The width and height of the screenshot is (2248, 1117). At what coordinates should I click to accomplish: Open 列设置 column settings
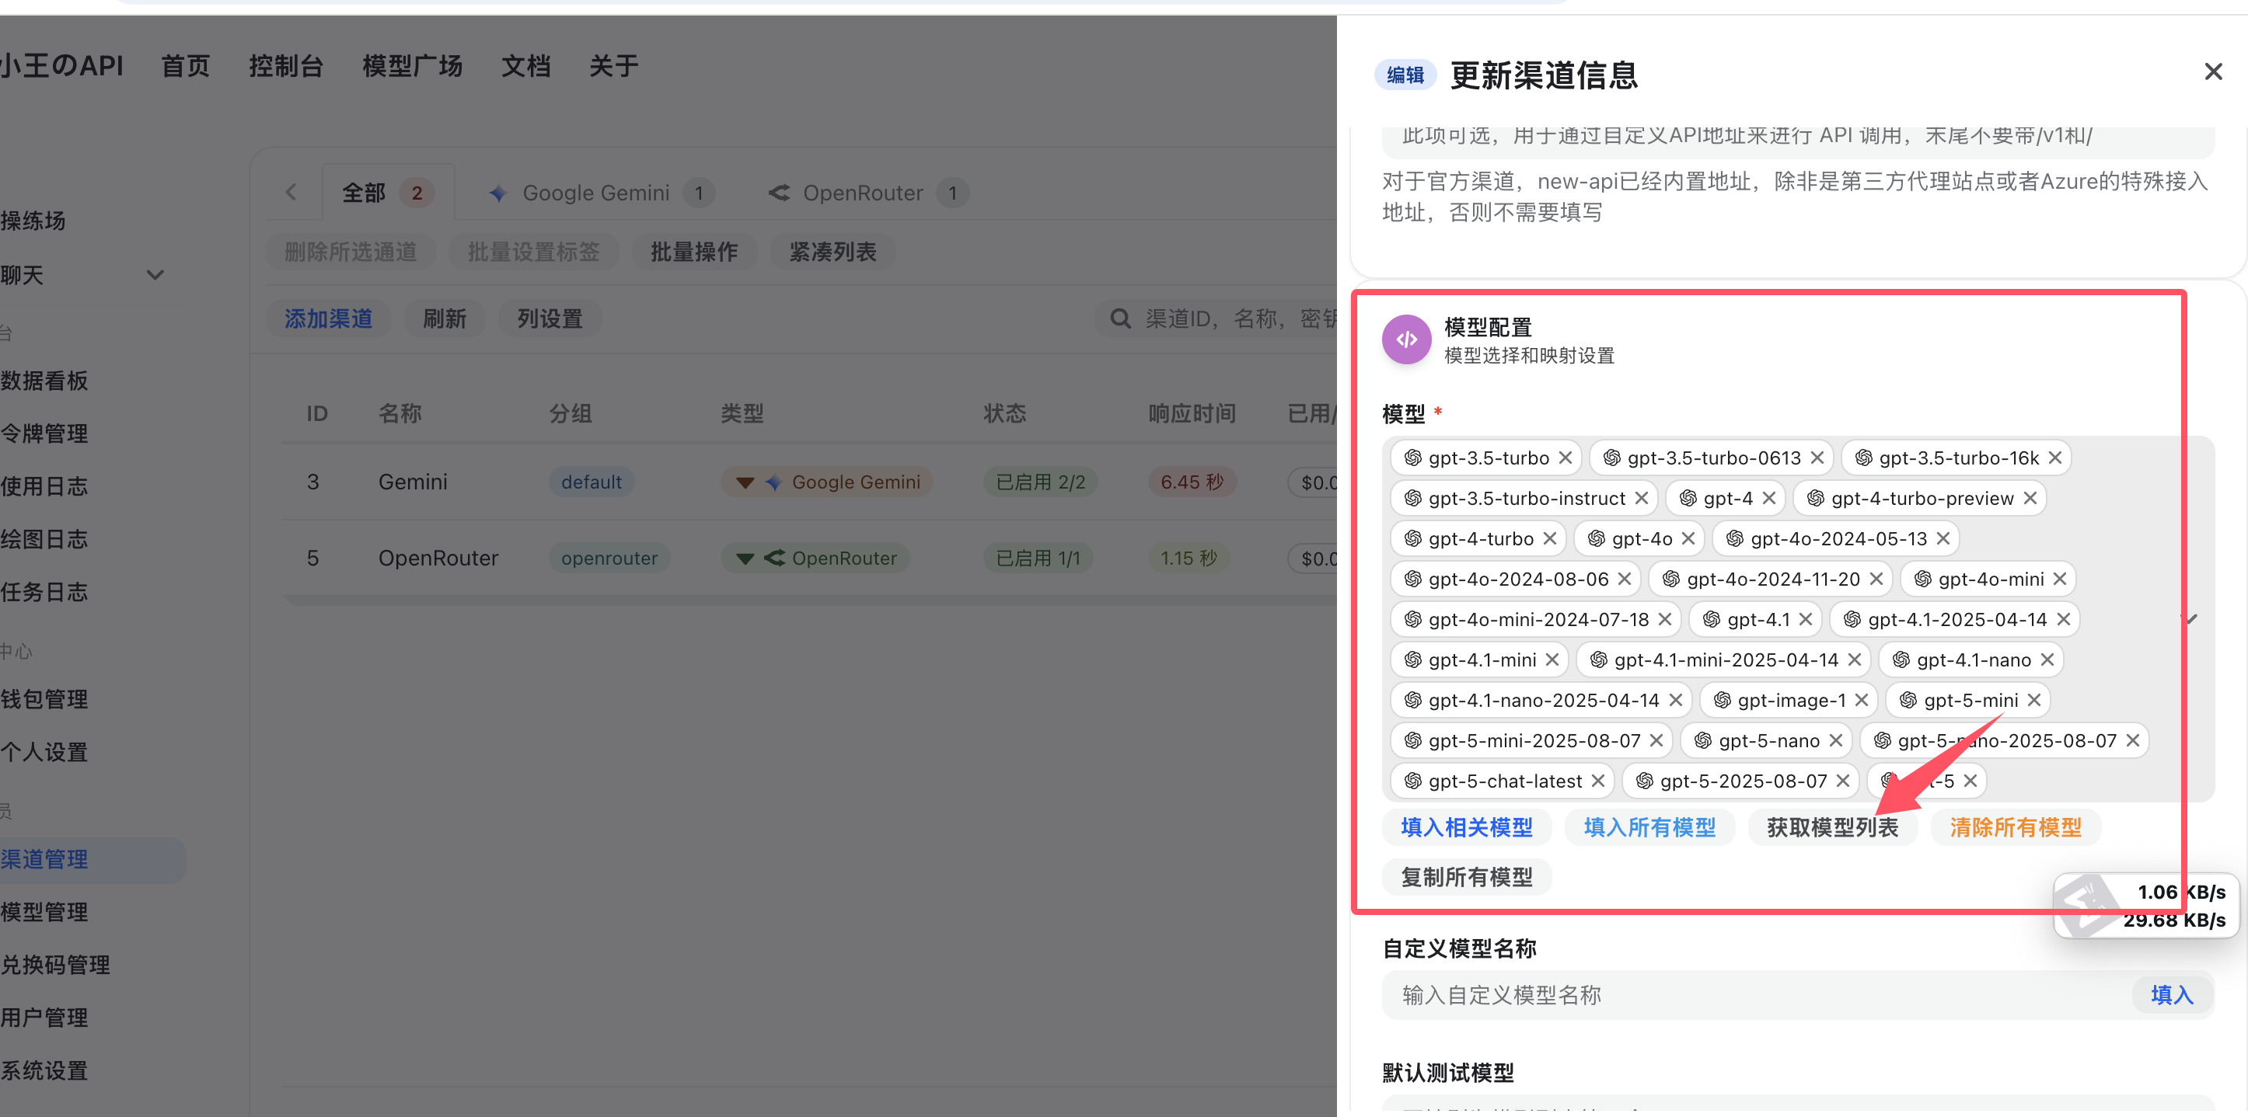coord(550,319)
